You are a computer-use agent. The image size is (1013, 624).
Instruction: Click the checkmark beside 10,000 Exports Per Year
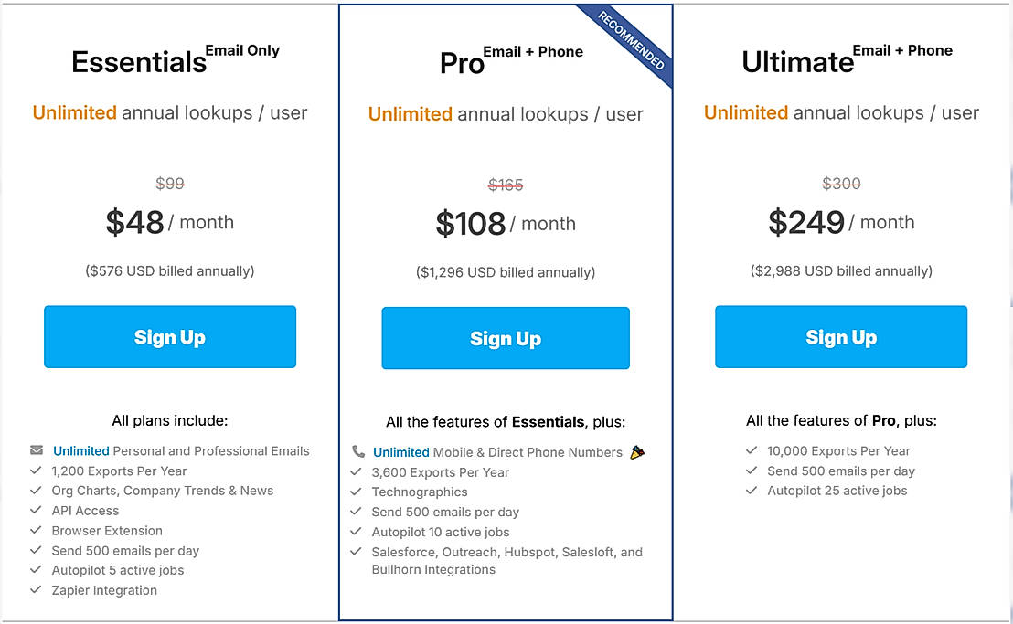click(x=752, y=450)
